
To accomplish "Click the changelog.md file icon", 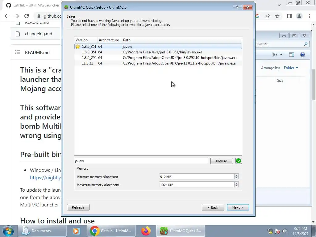I will tap(18, 34).
